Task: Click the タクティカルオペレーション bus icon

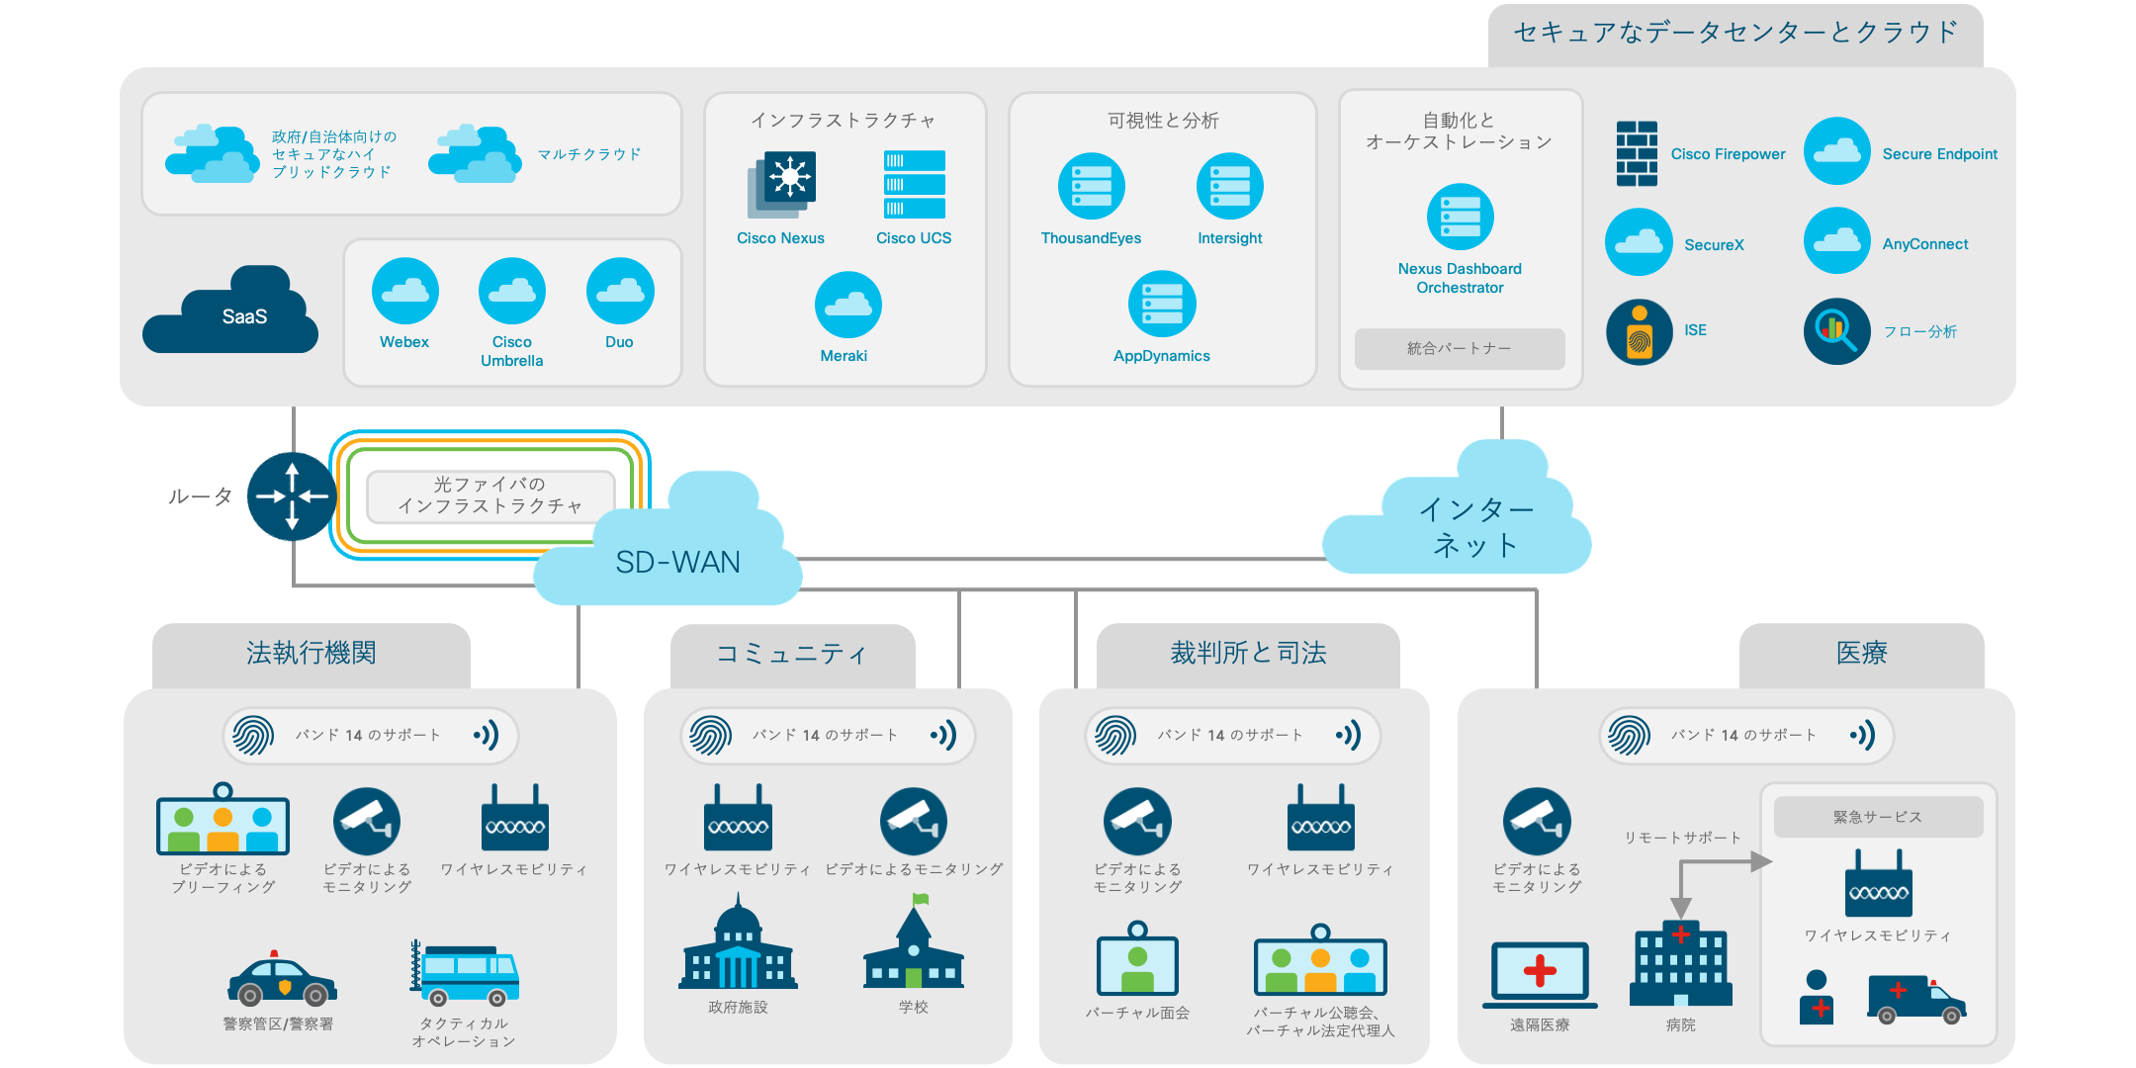Action: point(465,973)
